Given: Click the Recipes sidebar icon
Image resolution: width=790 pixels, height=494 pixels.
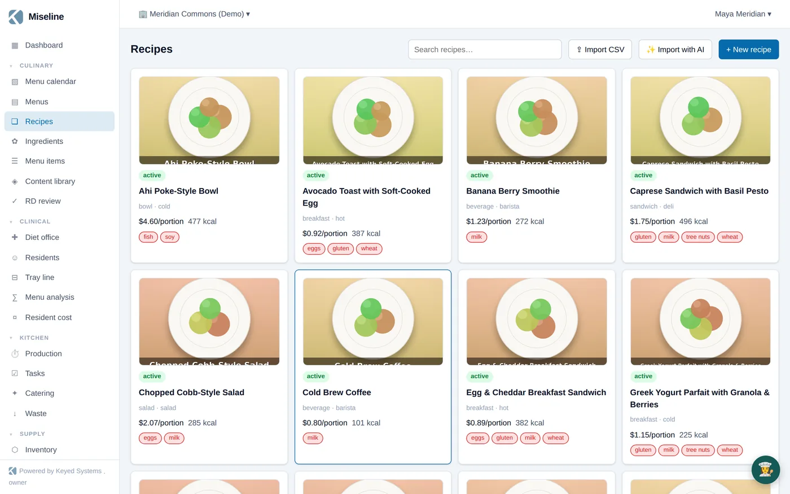Looking at the screenshot, I should 15,121.
